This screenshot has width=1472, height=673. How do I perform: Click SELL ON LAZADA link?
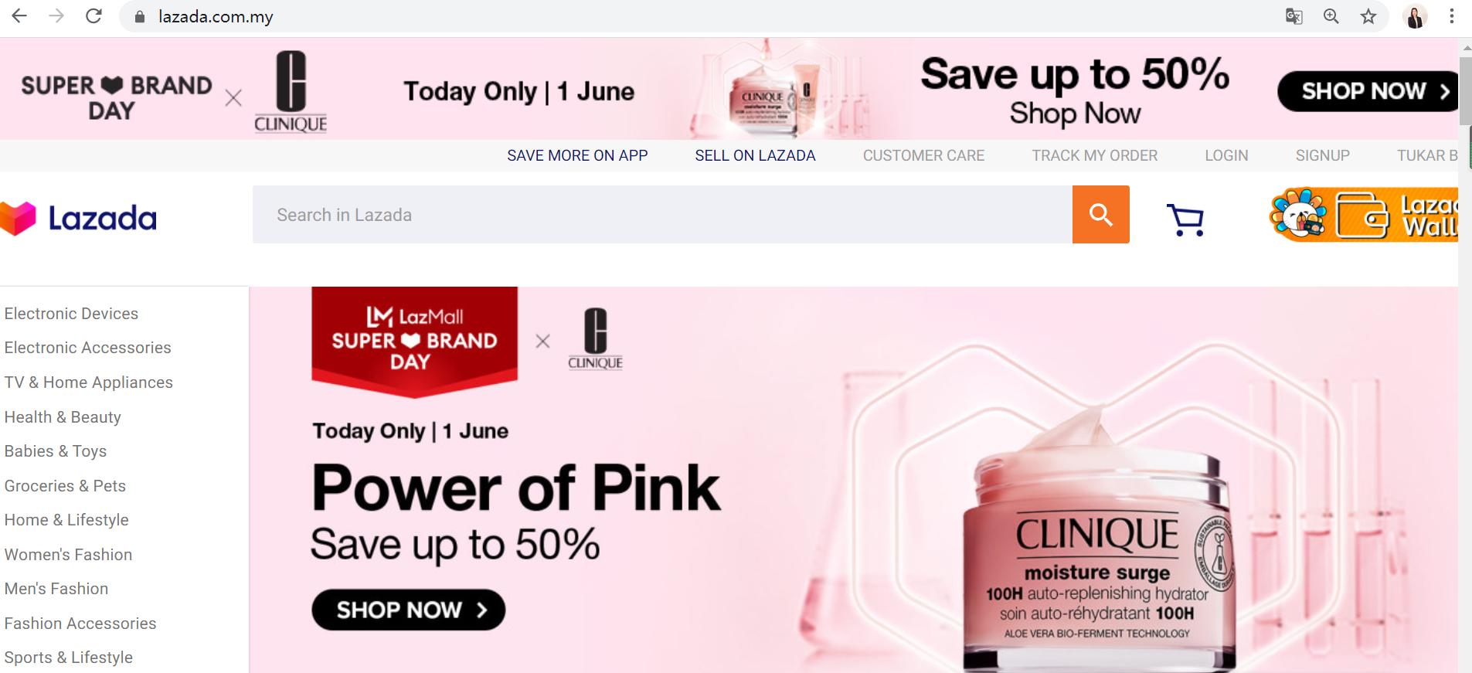[x=755, y=155]
